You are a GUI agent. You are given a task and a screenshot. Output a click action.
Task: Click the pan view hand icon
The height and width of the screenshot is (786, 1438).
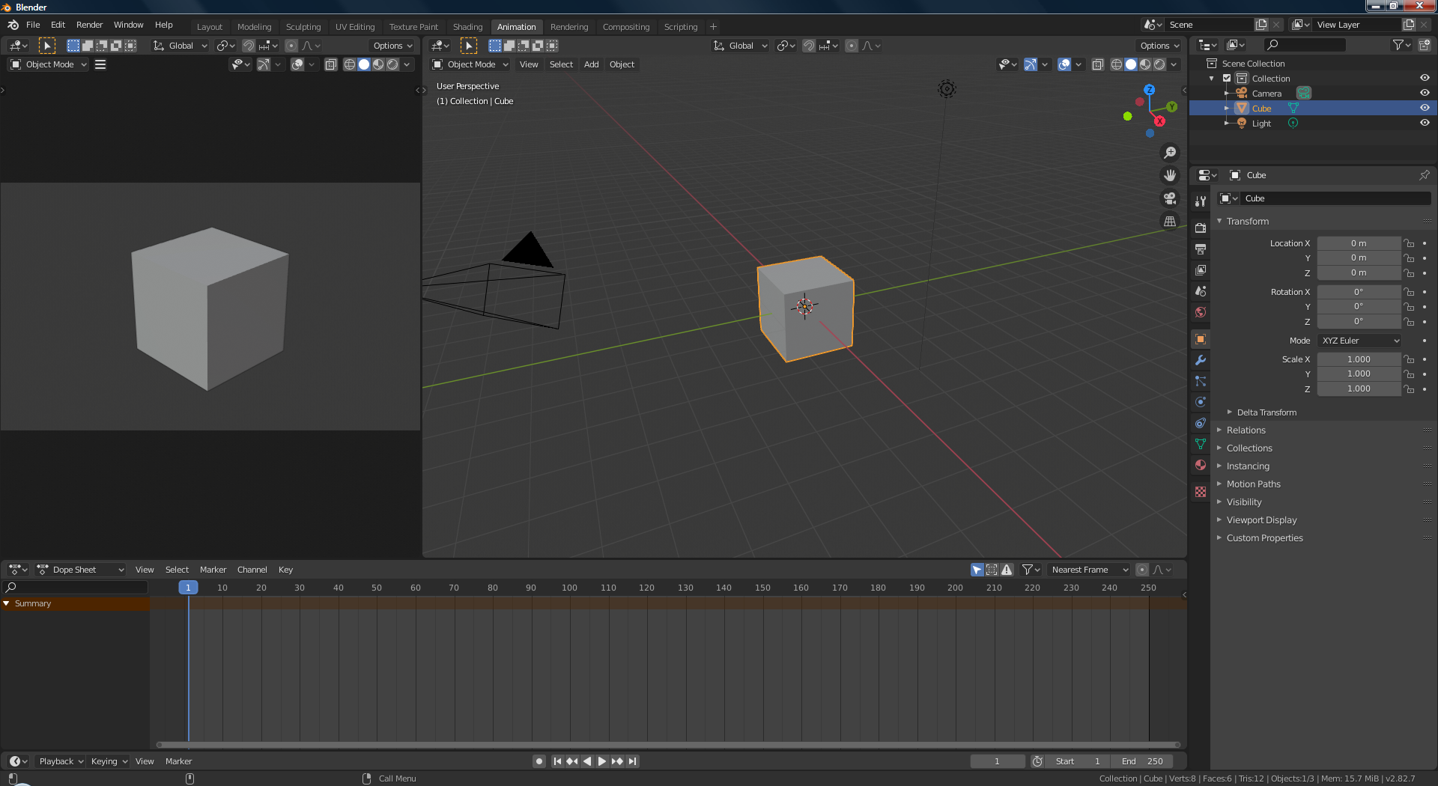tap(1169, 175)
